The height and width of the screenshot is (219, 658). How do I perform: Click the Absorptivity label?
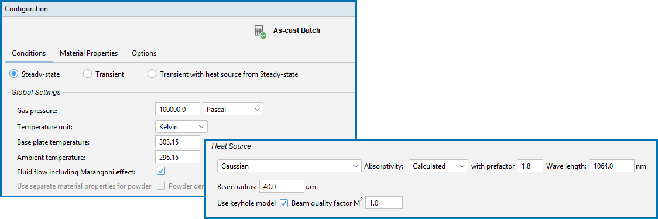[383, 166]
